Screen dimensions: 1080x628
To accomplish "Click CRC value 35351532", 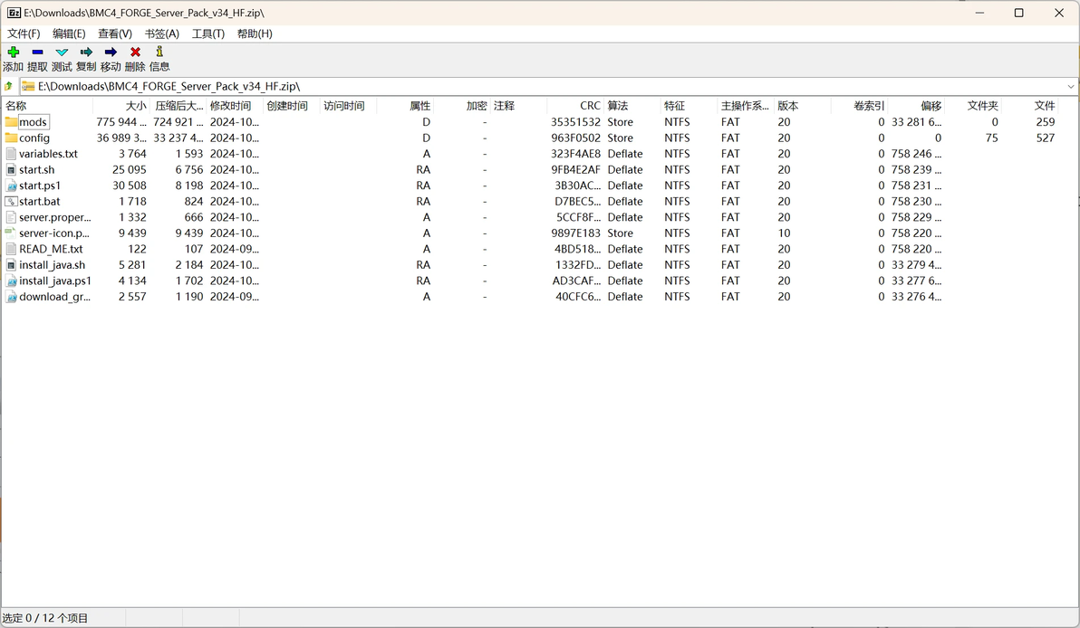I will pyautogui.click(x=576, y=122).
